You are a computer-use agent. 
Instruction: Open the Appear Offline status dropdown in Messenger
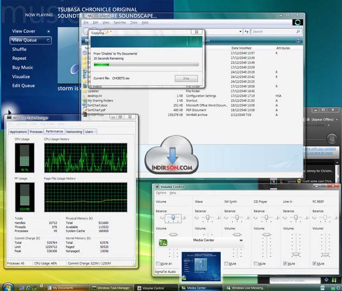[x=337, y=119]
